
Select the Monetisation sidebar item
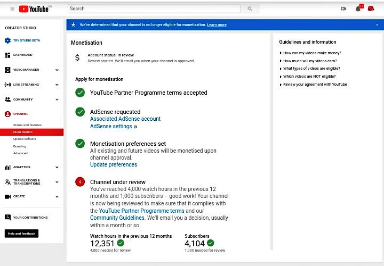31,132
